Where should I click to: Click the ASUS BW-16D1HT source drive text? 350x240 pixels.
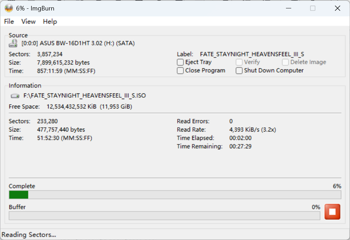(x=78, y=43)
